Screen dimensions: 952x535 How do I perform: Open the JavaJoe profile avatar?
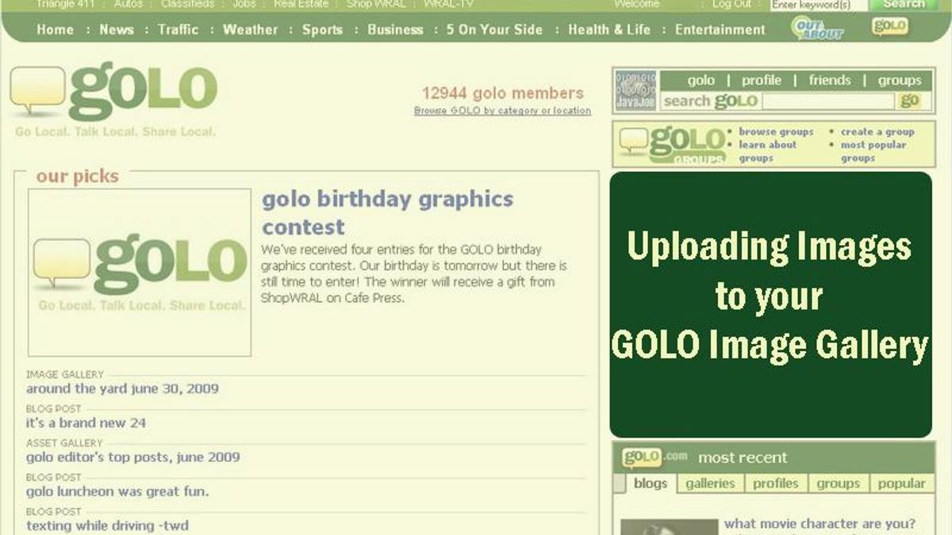[x=635, y=91]
